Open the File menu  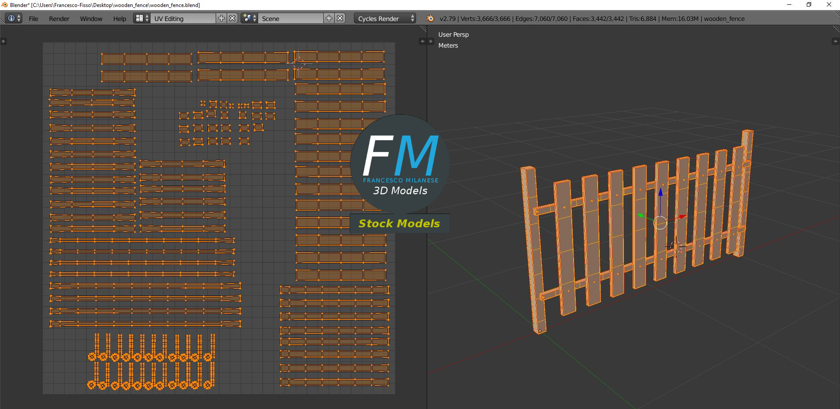(x=33, y=19)
